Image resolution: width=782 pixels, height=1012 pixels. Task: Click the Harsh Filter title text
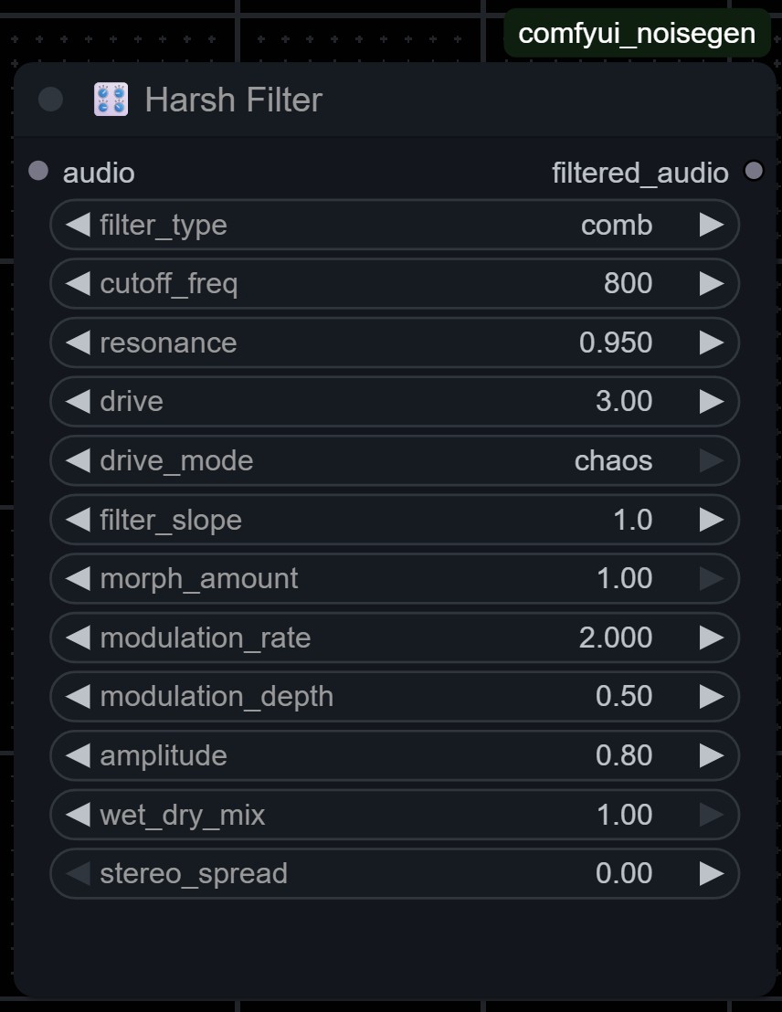click(x=233, y=100)
